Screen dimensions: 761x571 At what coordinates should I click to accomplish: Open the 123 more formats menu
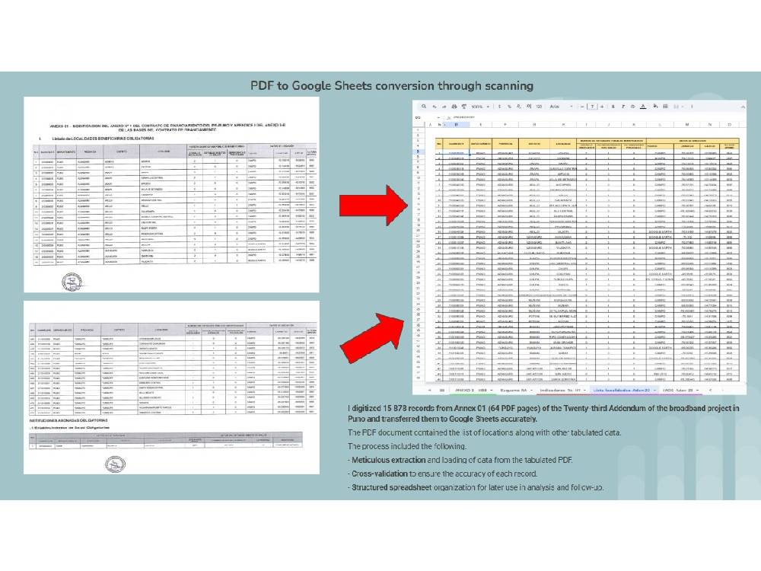tap(539, 107)
